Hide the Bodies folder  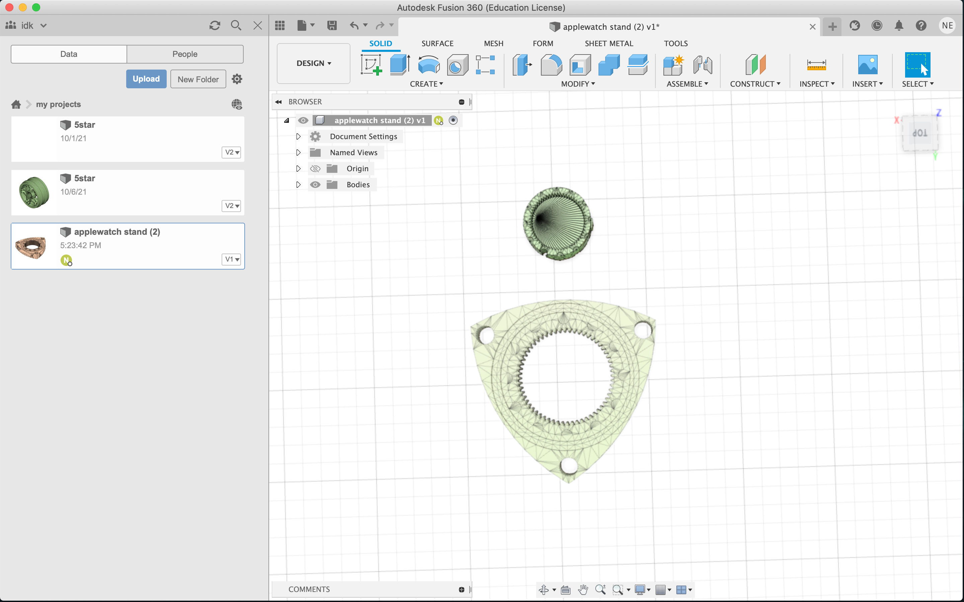coord(315,184)
